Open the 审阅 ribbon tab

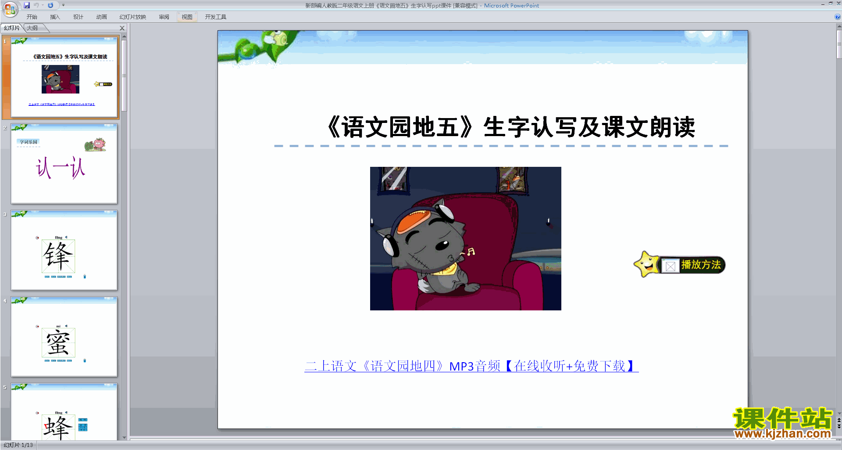[x=164, y=17]
